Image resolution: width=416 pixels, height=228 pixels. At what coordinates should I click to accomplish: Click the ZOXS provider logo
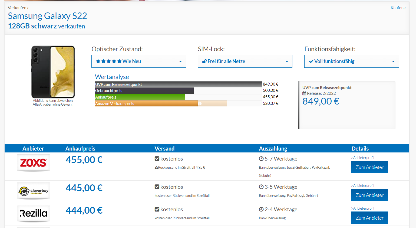point(34,163)
